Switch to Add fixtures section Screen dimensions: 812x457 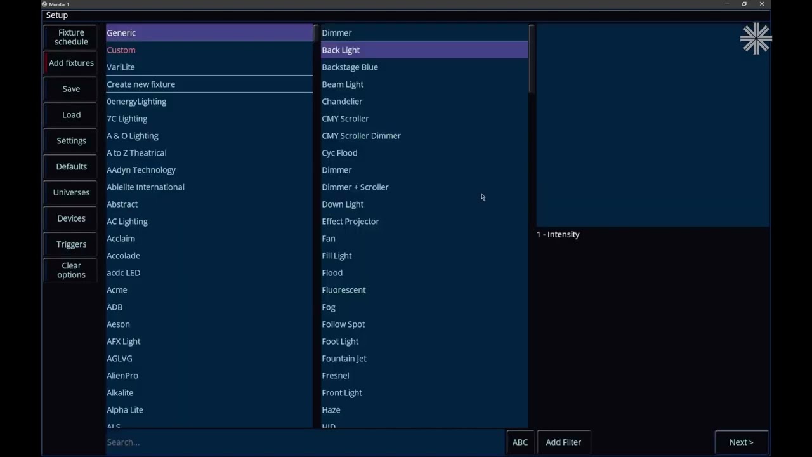tap(71, 63)
